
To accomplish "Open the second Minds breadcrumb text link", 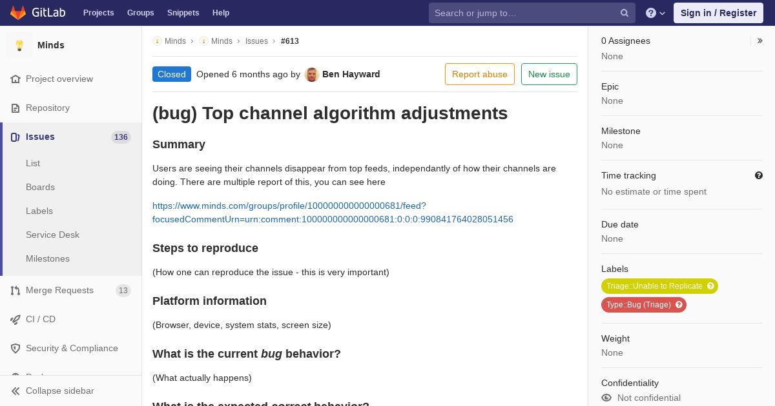I will (222, 41).
